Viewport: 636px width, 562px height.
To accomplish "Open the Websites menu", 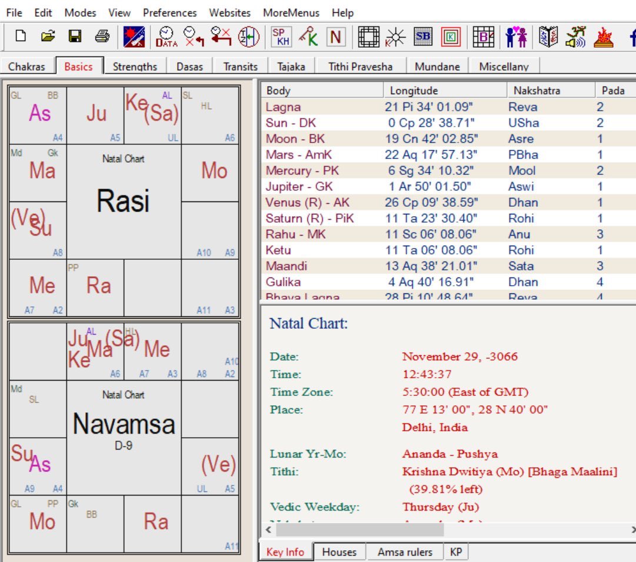I will tap(229, 12).
